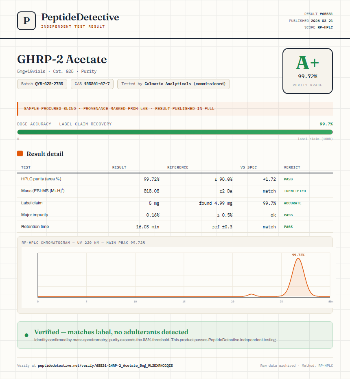This screenshot has width=350, height=379.
Task: Click the 0.16% major impurity value
Action: tap(153, 215)
